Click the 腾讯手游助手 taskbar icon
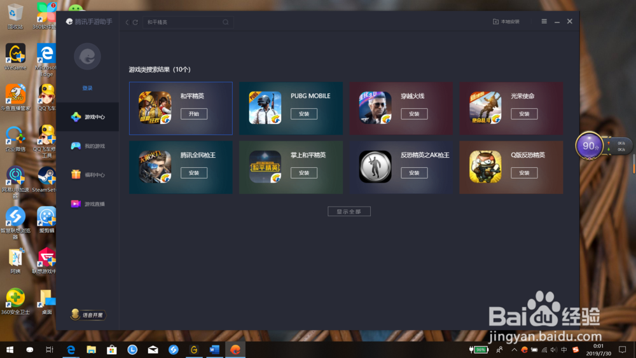 pyautogui.click(x=235, y=350)
